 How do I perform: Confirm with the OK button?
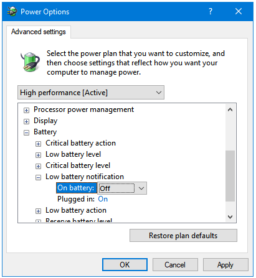125,265
